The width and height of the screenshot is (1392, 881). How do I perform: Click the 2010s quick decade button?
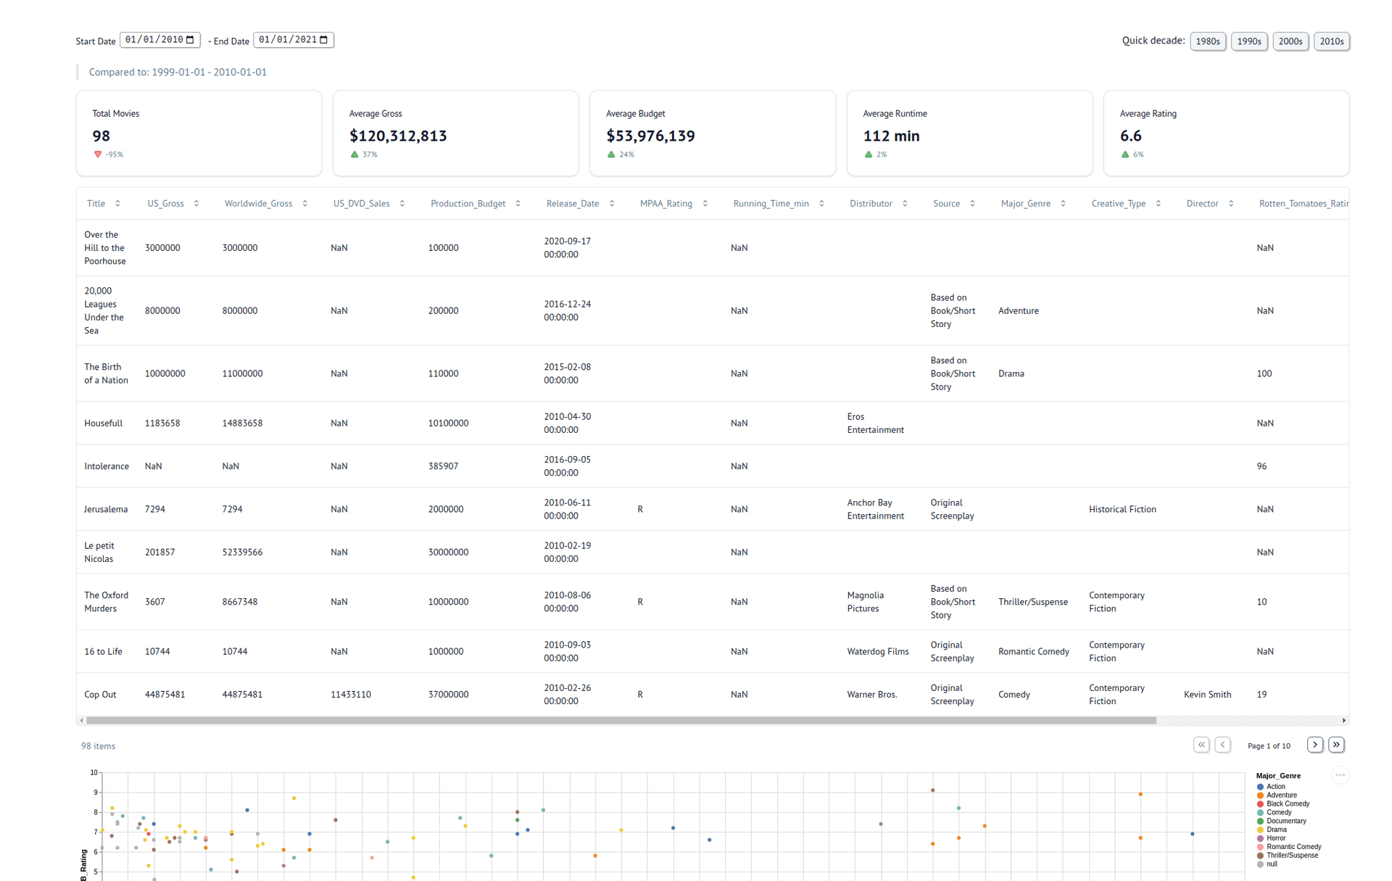1332,41
